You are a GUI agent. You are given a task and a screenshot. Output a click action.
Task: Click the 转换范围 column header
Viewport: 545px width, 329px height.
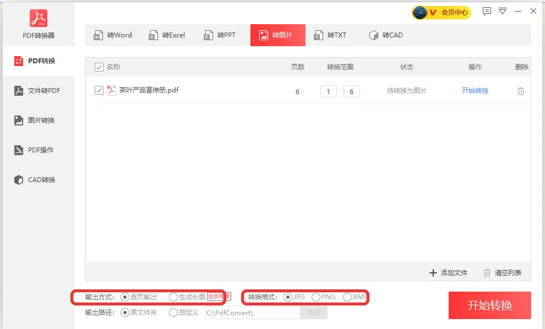340,67
